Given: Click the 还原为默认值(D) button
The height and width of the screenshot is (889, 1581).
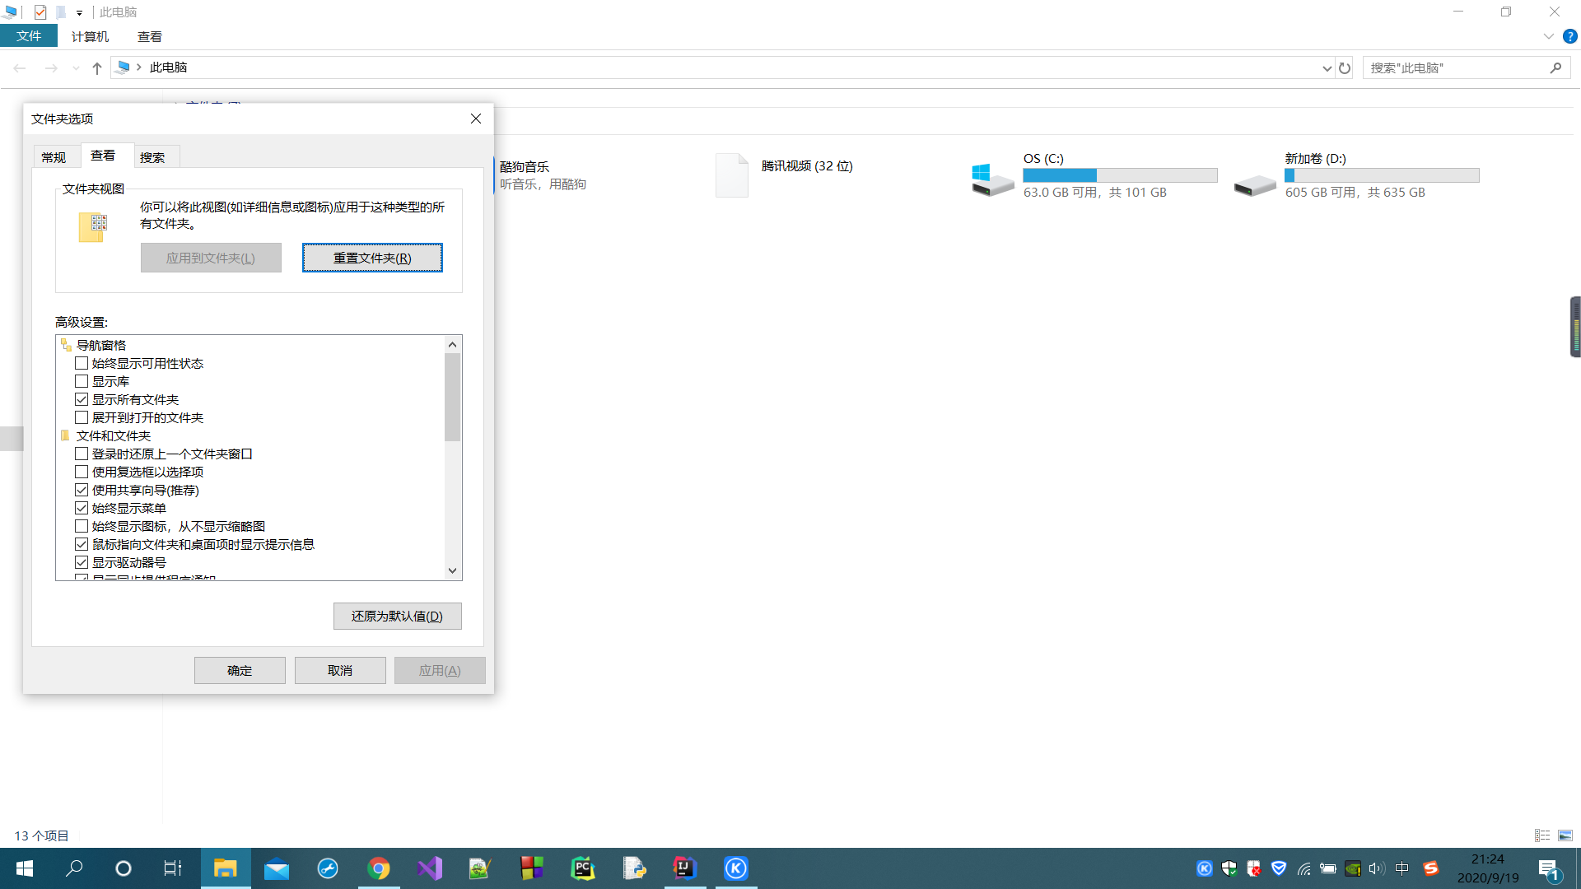Looking at the screenshot, I should pyautogui.click(x=397, y=617).
